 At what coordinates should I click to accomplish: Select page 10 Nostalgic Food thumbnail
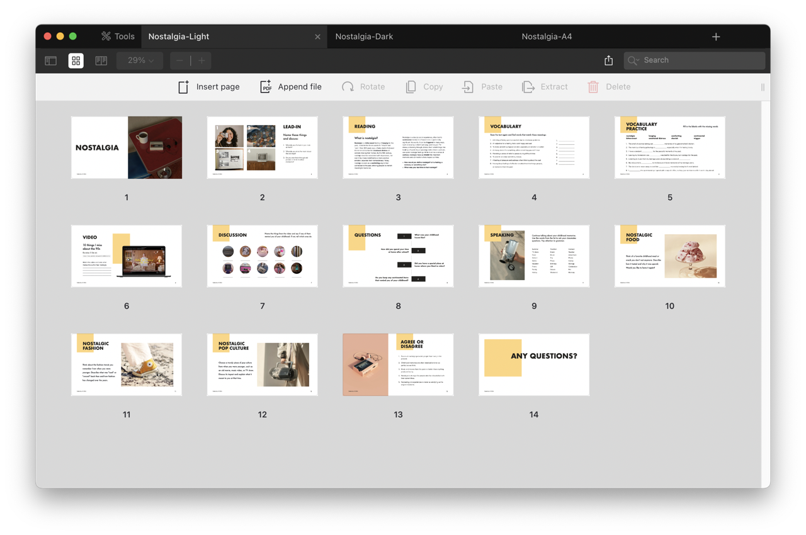[x=669, y=256]
